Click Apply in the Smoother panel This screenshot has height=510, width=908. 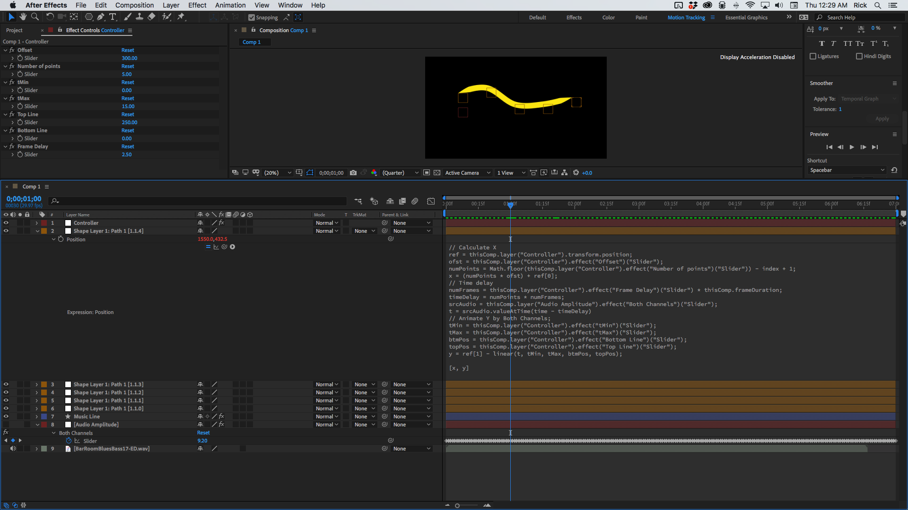(882, 119)
